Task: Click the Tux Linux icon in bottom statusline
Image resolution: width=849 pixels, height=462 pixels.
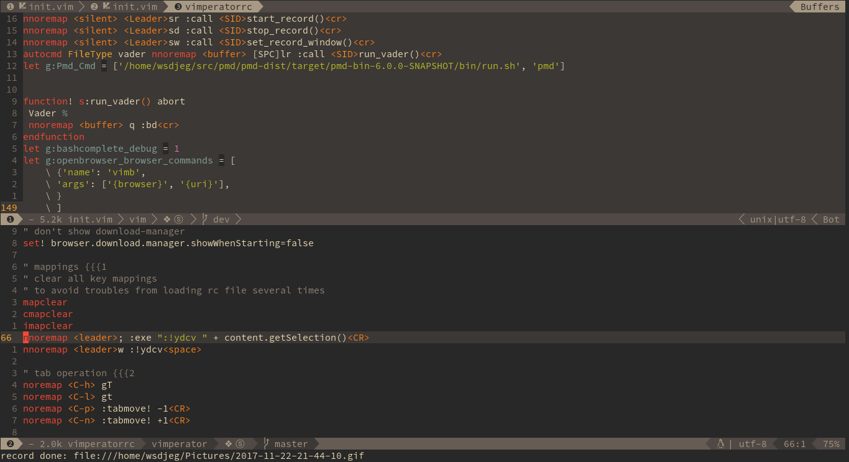Action: pyautogui.click(x=720, y=443)
